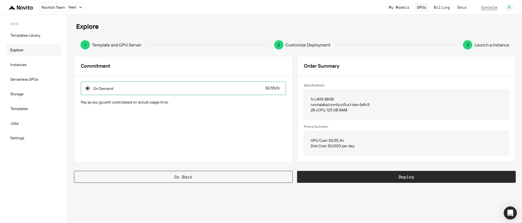Select the On Demand radio option
Viewport: 522px width, 223px height.
click(x=88, y=88)
